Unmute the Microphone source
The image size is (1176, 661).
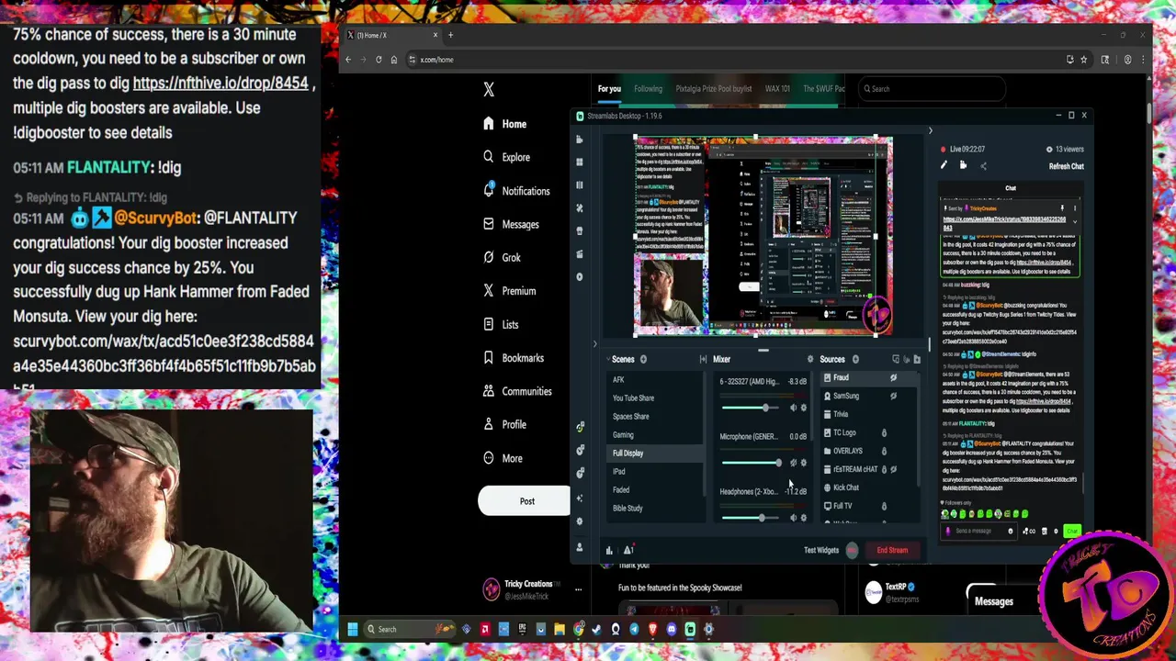pos(794,463)
